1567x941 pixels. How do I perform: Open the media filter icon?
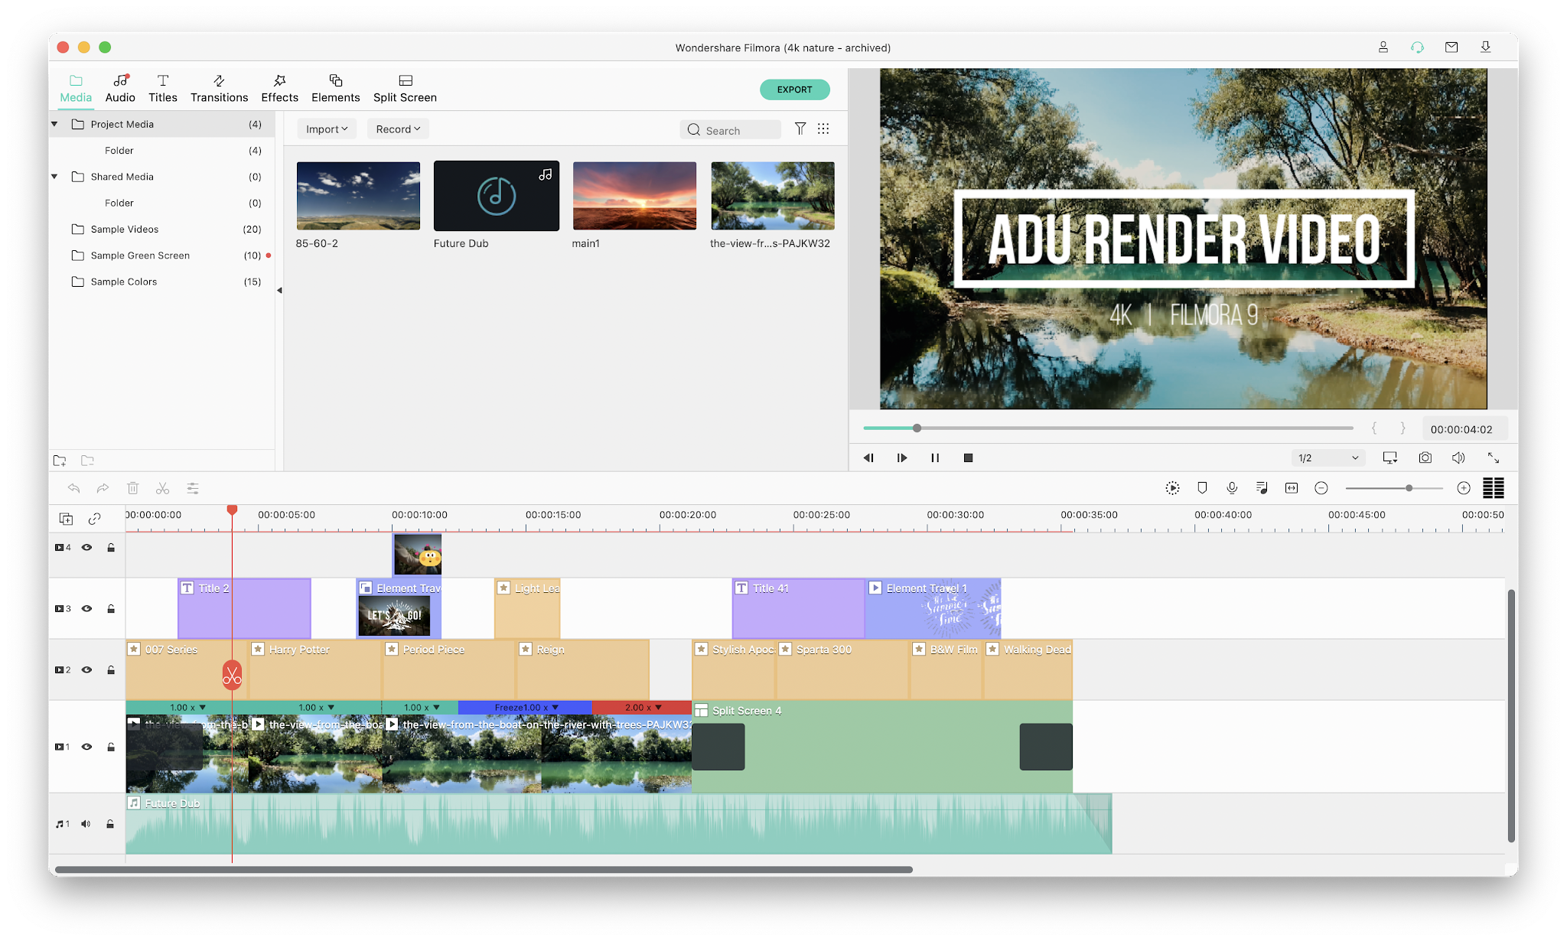point(800,129)
